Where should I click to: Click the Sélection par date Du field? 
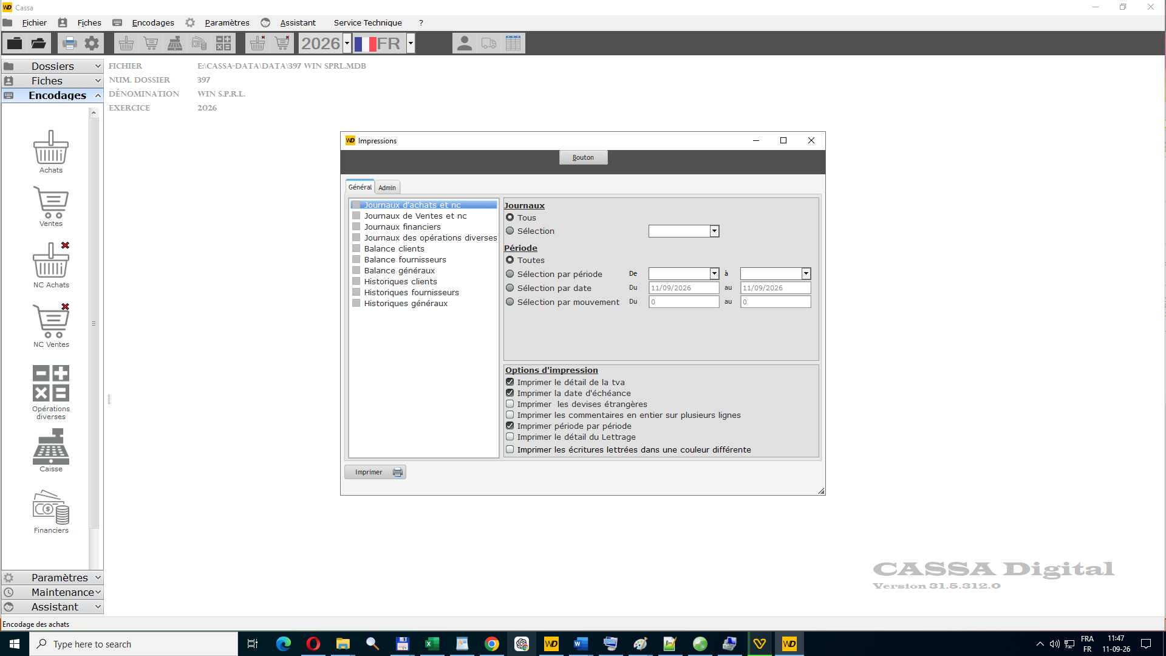coord(684,288)
